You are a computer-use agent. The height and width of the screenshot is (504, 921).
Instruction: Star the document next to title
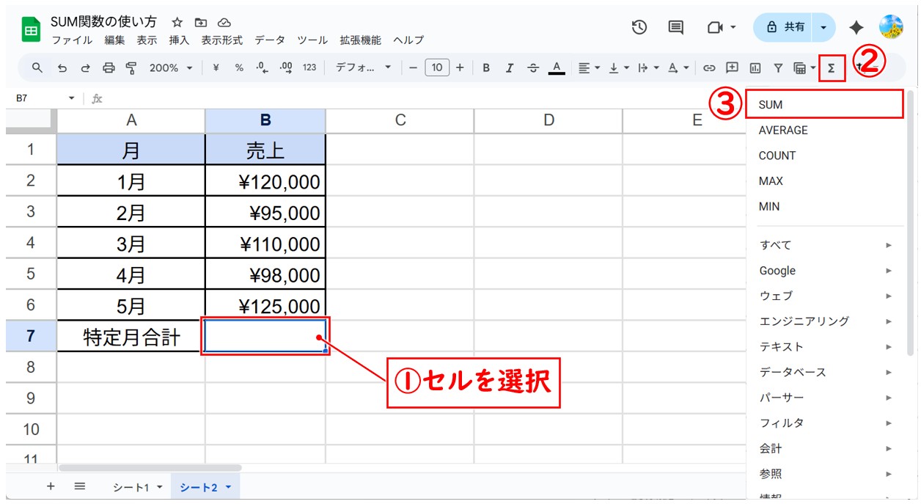point(177,23)
